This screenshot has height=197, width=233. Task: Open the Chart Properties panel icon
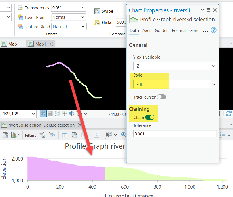pyautogui.click(x=5, y=135)
